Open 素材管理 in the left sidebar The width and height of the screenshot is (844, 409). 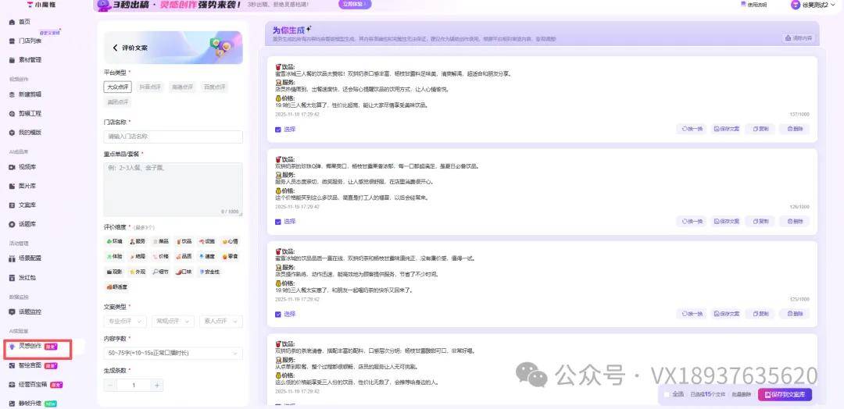click(30, 59)
